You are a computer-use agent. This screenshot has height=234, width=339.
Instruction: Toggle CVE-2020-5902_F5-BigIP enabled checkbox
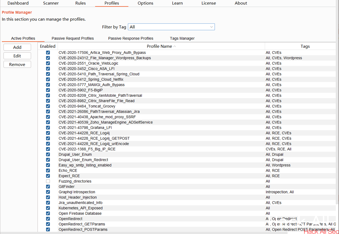click(48, 90)
